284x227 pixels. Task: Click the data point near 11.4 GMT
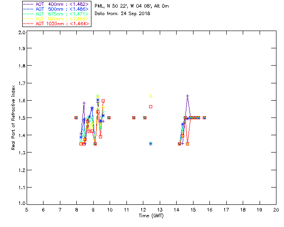pos(134,117)
